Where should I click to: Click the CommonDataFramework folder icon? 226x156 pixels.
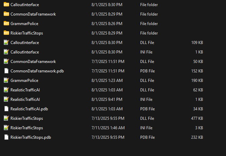[6, 14]
